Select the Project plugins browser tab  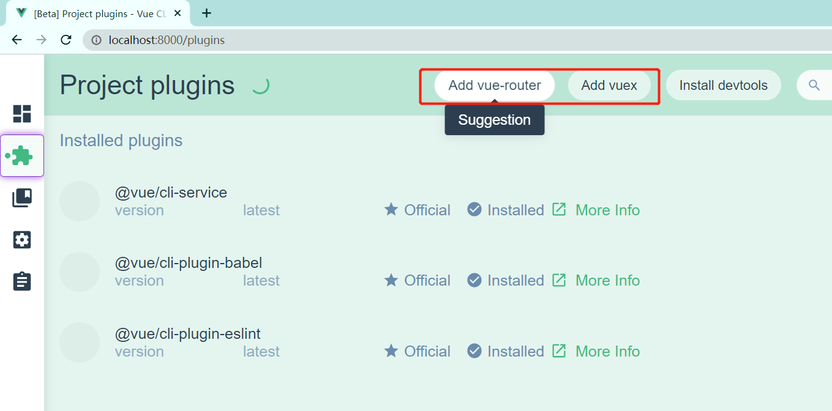tap(98, 13)
